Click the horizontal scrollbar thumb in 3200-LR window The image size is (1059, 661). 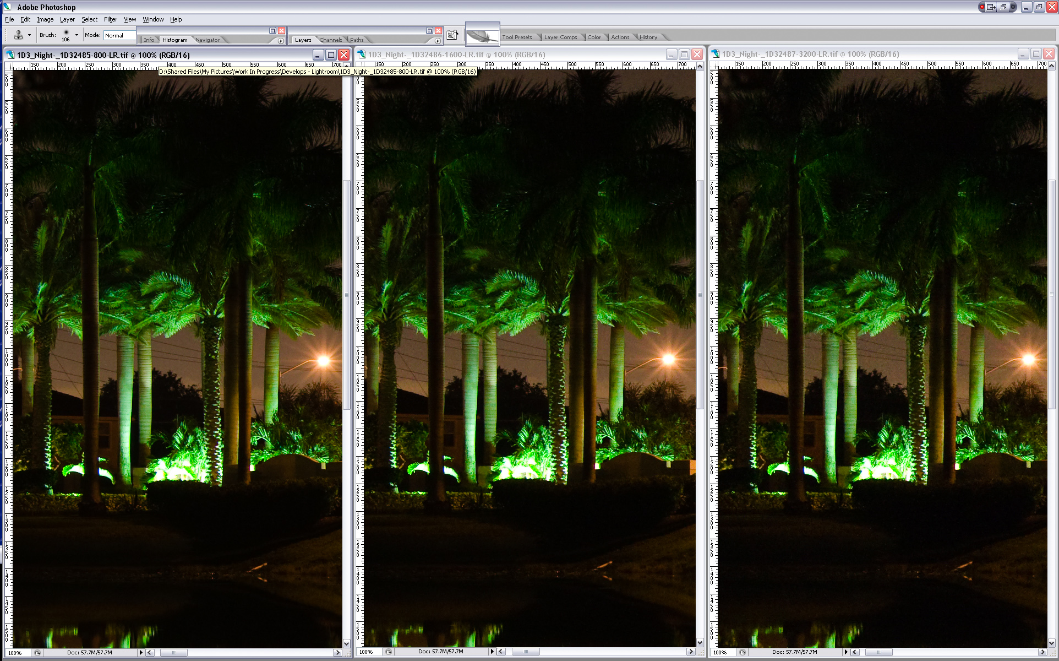click(x=879, y=652)
